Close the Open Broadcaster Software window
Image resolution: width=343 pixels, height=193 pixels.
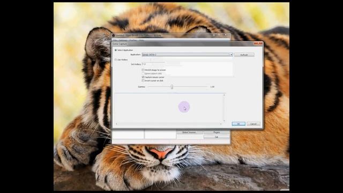(226, 35)
